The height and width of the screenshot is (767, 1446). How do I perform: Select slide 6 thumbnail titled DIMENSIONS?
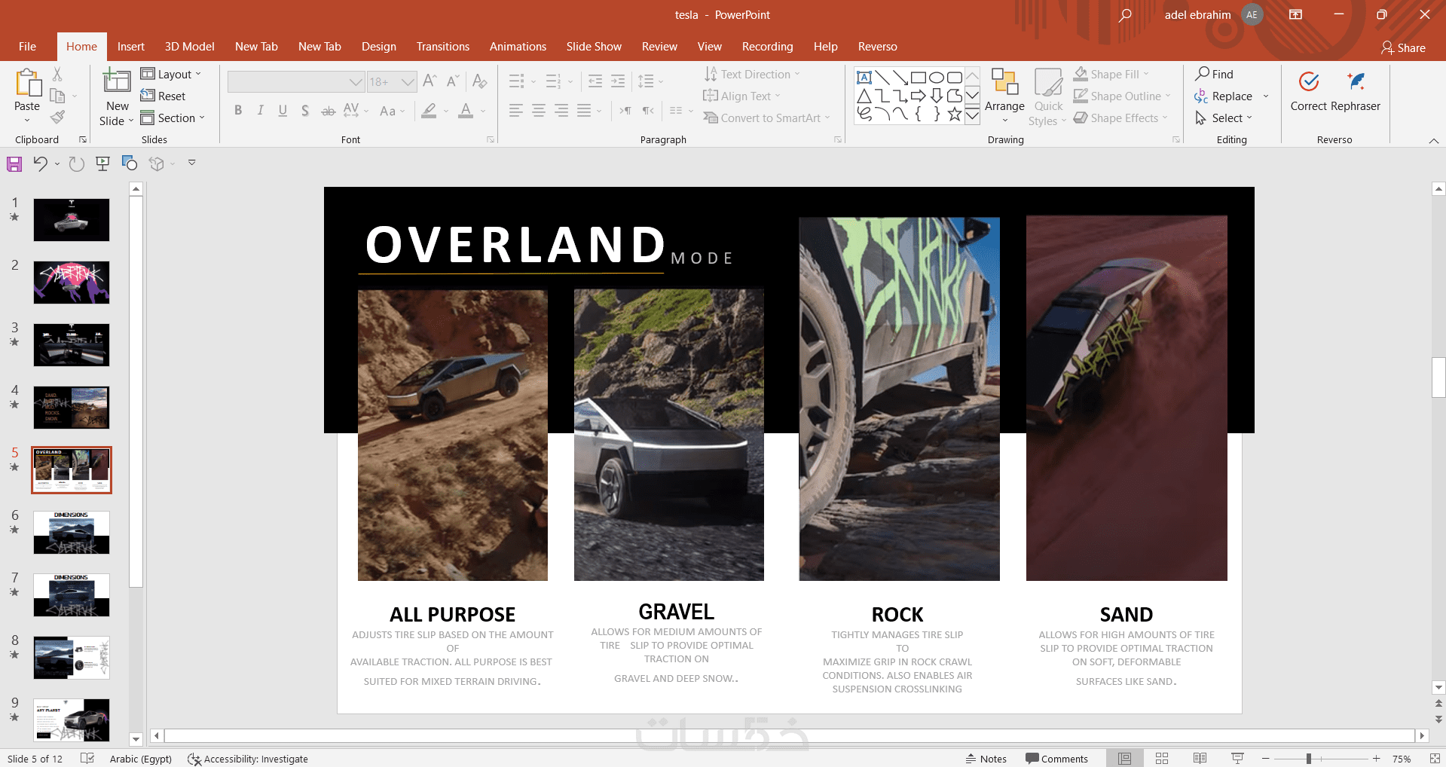72,533
